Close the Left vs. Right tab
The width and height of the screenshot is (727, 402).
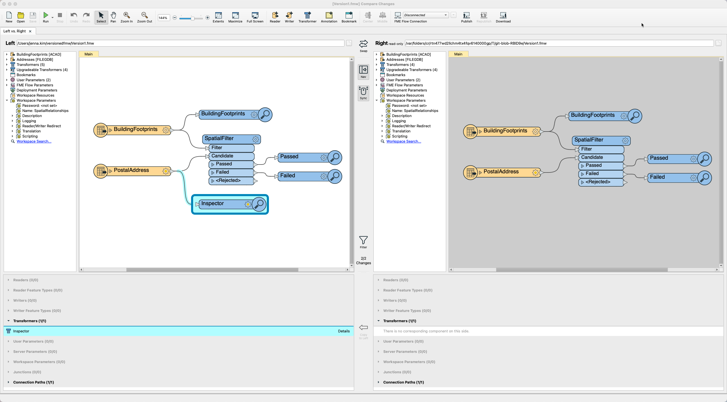(x=30, y=31)
